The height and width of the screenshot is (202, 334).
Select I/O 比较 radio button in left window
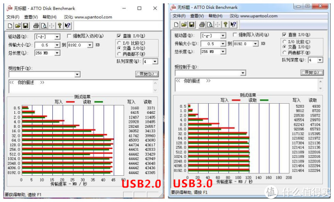pyautogui.click(x=119, y=43)
